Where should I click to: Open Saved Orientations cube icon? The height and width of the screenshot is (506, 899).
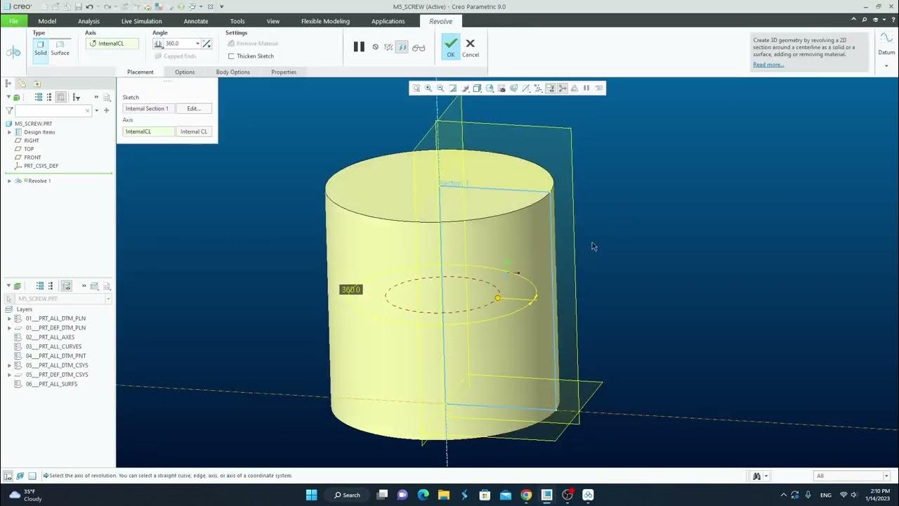click(490, 88)
